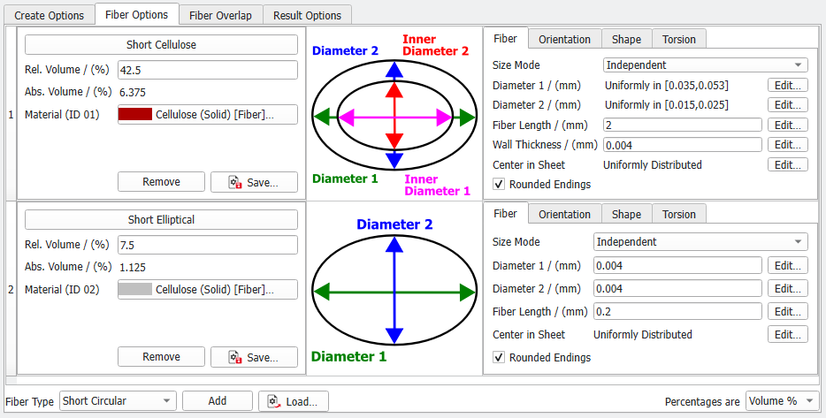Image resolution: width=826 pixels, height=418 pixels.
Task: Click Short Elliptical Diameter 1 field
Action: coord(677,265)
